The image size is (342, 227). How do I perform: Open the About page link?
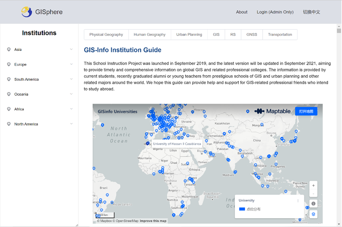coord(241,12)
